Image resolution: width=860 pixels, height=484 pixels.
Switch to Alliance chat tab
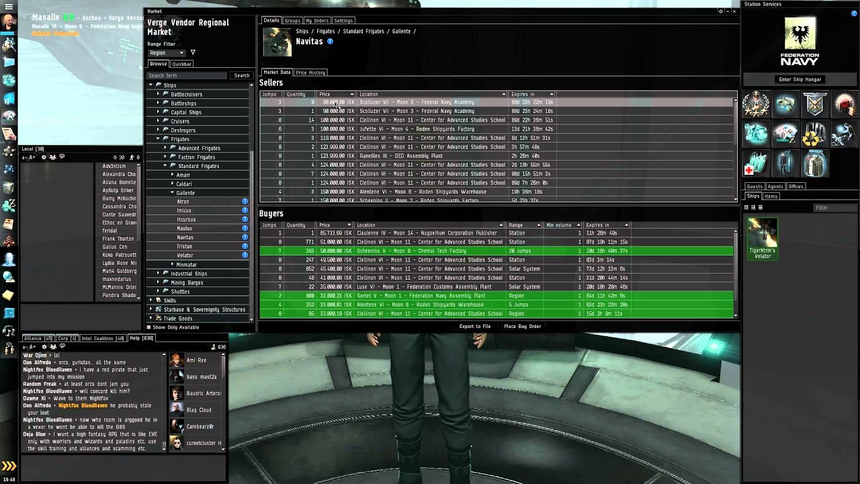[38, 338]
